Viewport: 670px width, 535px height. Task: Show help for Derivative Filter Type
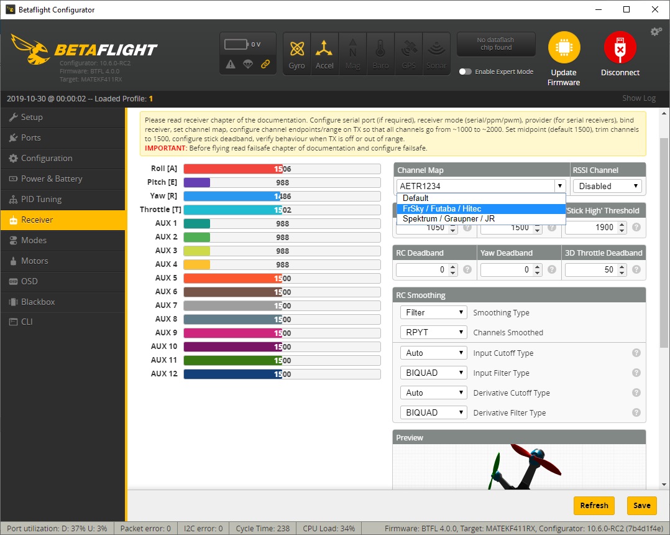point(636,412)
